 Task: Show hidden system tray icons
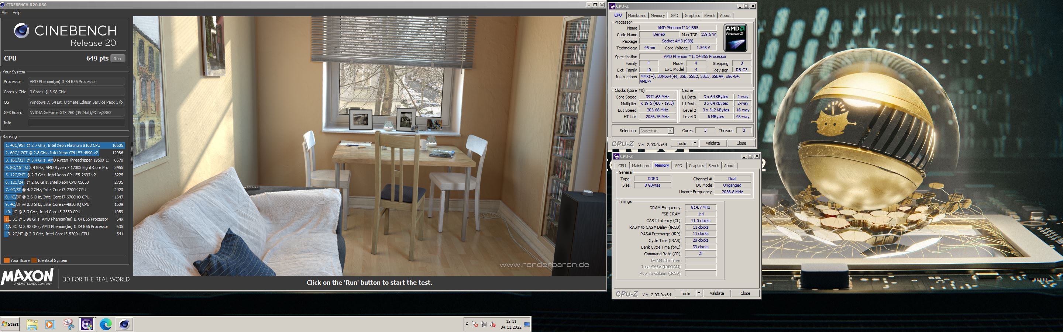click(x=467, y=324)
